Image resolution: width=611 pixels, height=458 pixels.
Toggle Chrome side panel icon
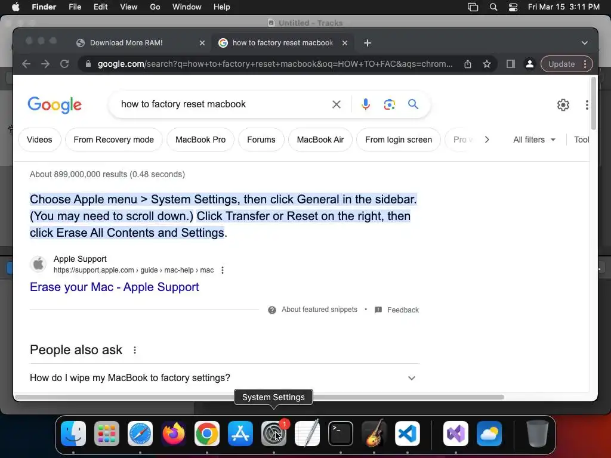[511, 64]
